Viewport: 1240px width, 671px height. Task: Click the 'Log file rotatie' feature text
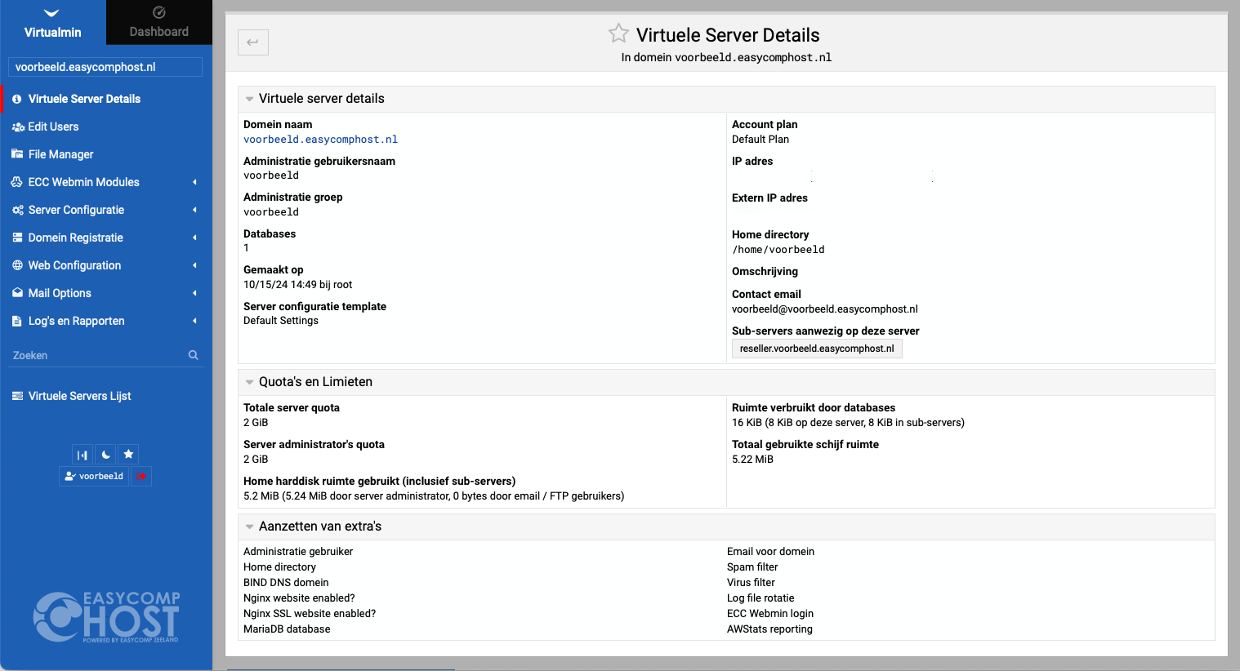click(x=761, y=598)
